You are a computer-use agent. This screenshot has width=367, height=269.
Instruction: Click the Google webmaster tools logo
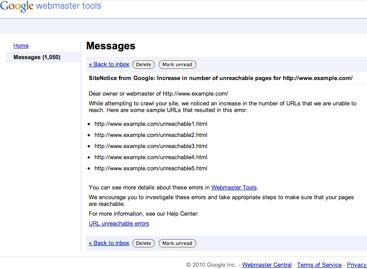tap(50, 6)
